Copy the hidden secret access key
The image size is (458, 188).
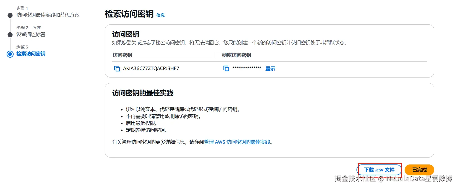click(x=226, y=68)
